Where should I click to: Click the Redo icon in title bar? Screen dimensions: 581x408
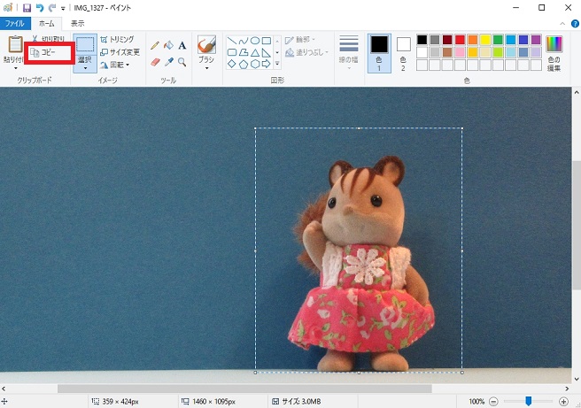(x=52, y=7)
